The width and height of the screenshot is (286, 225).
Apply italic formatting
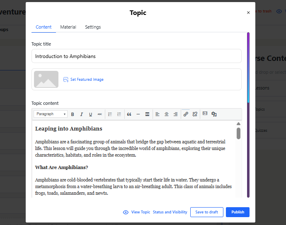click(82, 114)
